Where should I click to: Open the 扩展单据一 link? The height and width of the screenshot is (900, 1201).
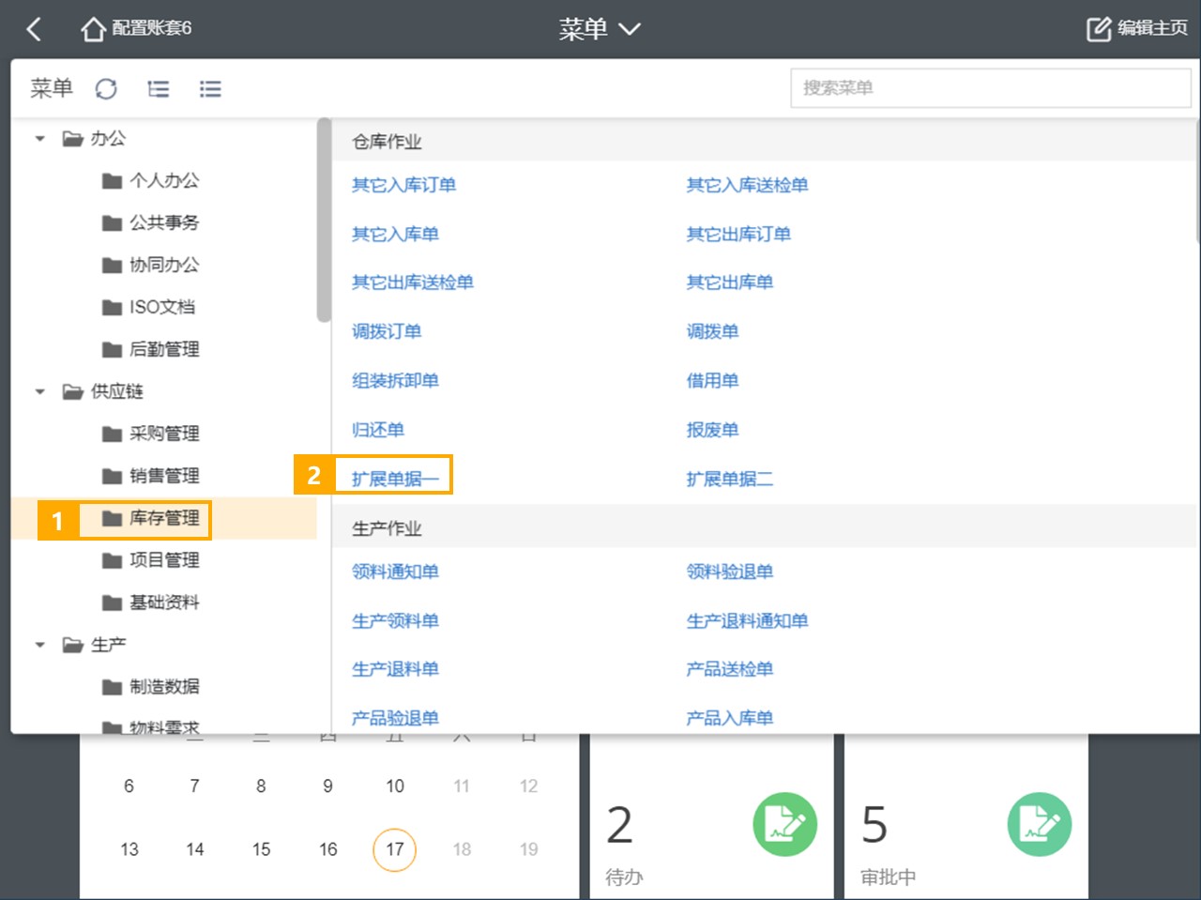coord(395,479)
